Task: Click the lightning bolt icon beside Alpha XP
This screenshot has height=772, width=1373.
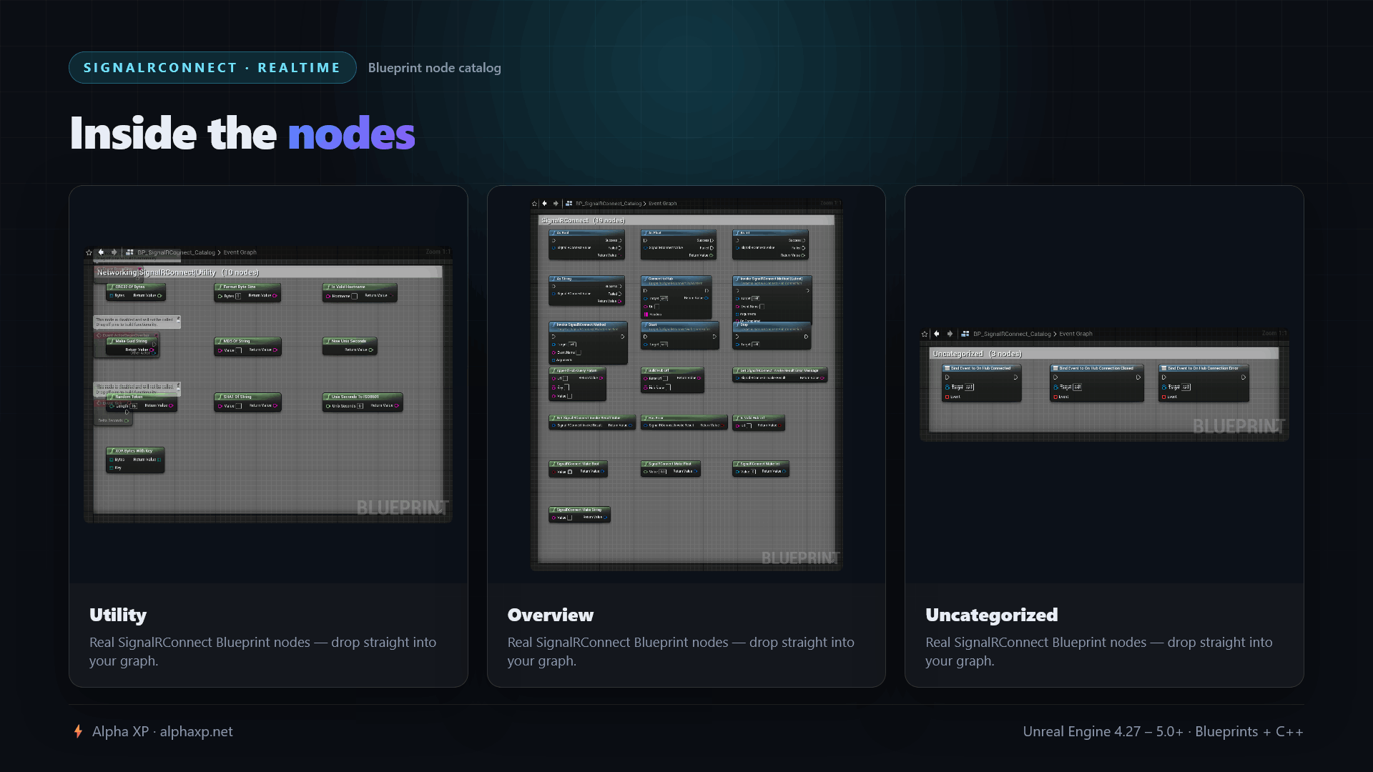Action: pyautogui.click(x=78, y=731)
